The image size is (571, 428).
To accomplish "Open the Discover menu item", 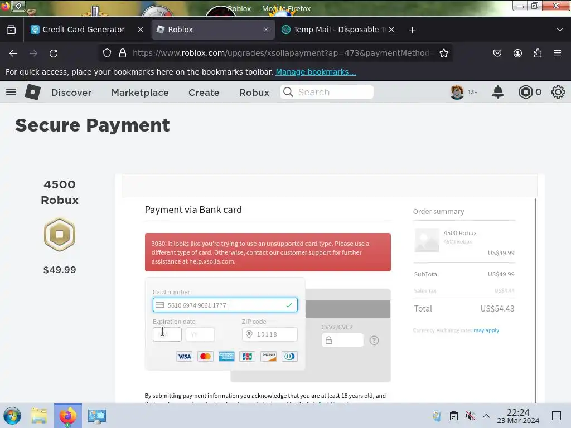I will pyautogui.click(x=71, y=93).
